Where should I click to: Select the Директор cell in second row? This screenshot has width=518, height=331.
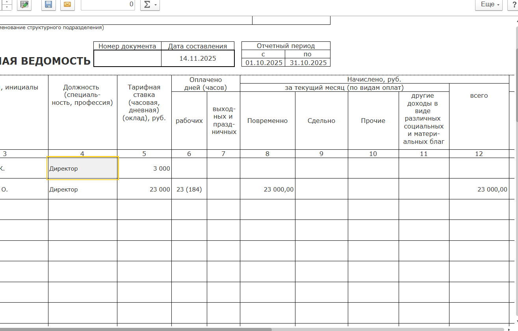point(82,189)
